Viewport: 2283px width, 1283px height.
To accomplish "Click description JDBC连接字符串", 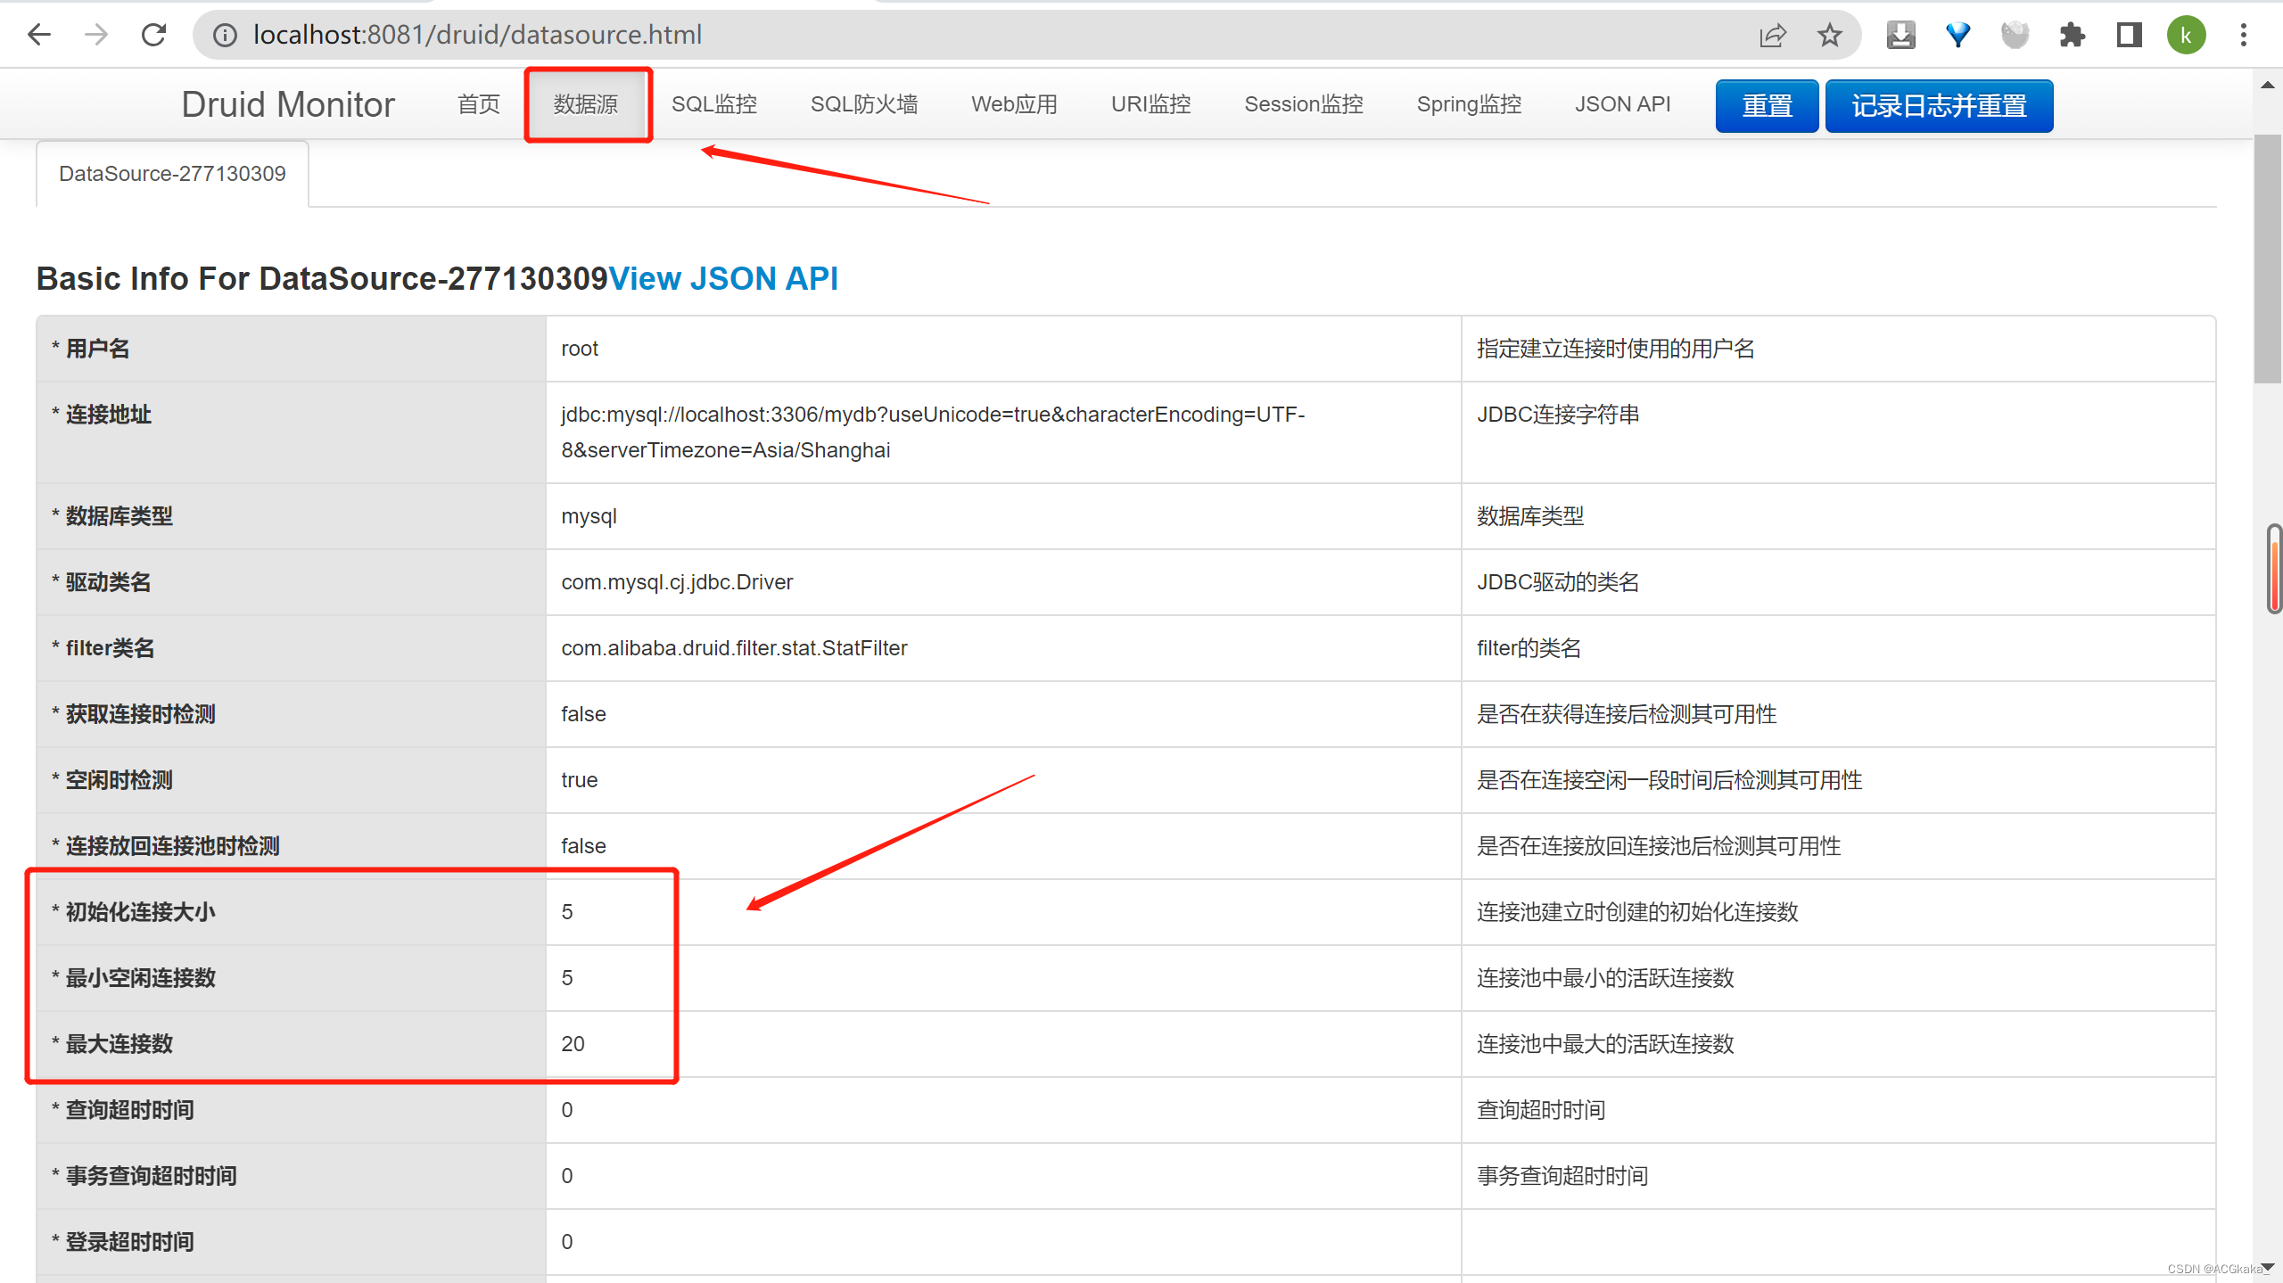I will 1558,415.
